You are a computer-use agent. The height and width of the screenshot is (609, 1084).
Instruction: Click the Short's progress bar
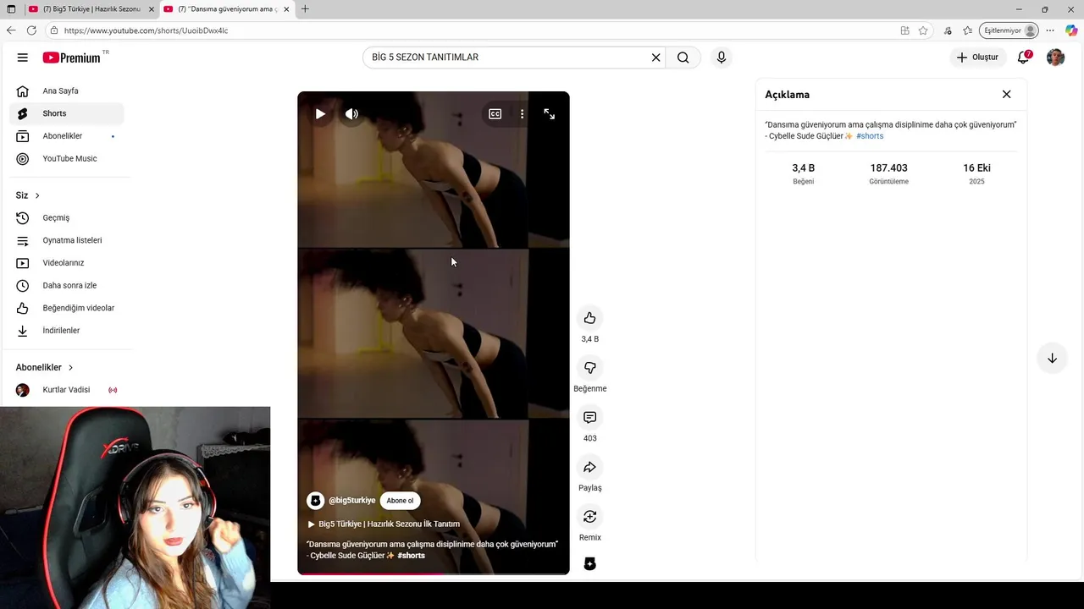[434, 573]
